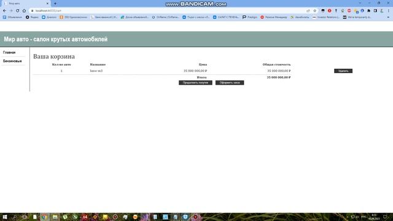Open the Windows Start menu
The image size is (393, 221).
[4, 217]
